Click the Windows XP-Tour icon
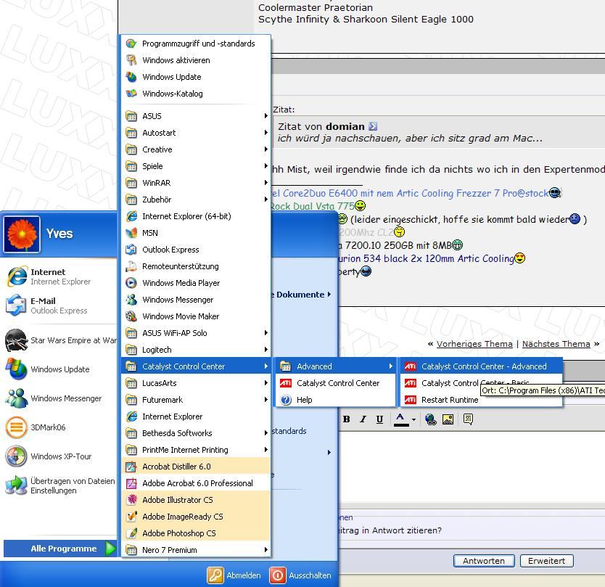This screenshot has width=605, height=587. [x=16, y=456]
